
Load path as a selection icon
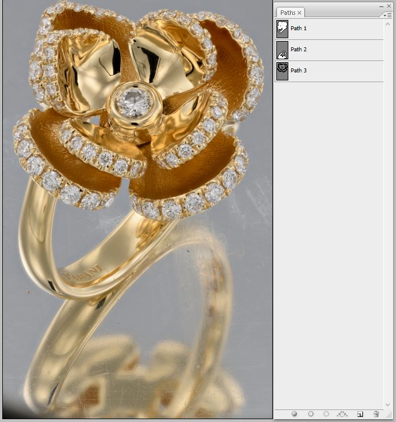[x=326, y=413]
